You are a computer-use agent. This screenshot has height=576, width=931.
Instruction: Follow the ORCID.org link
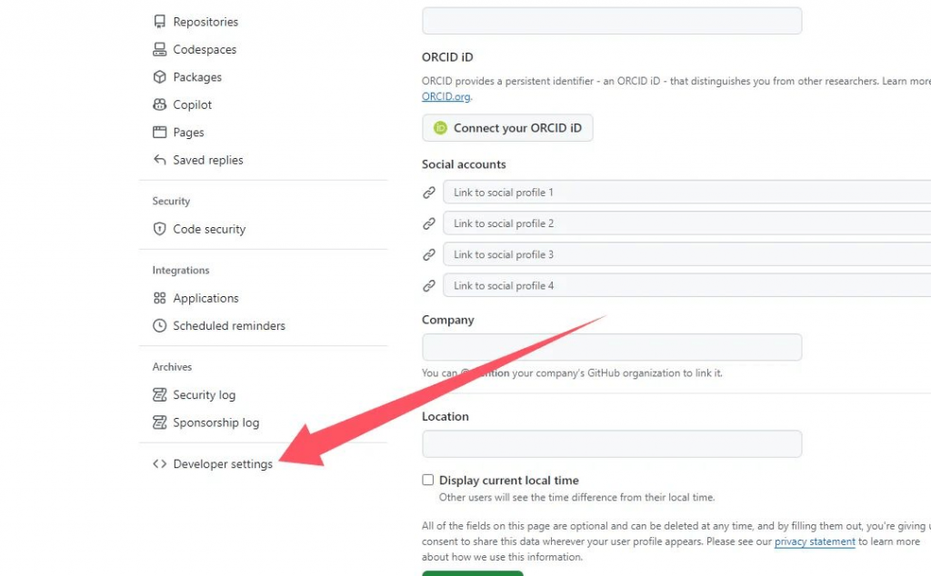point(445,96)
